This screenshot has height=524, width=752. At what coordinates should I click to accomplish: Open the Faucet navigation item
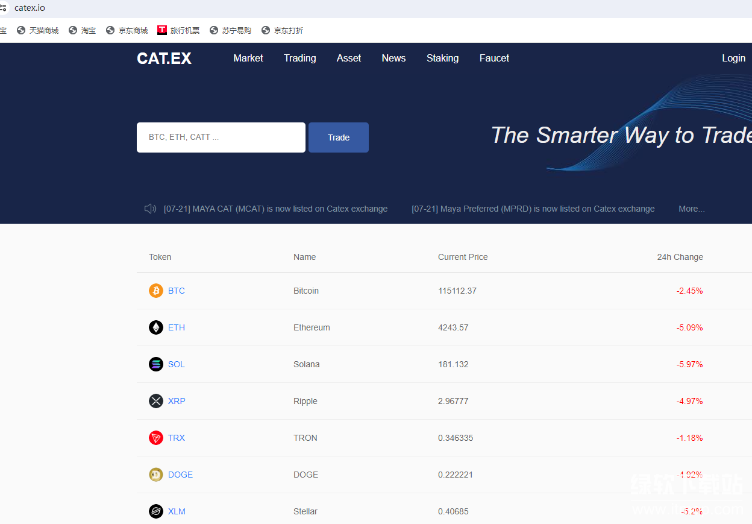[x=494, y=58]
